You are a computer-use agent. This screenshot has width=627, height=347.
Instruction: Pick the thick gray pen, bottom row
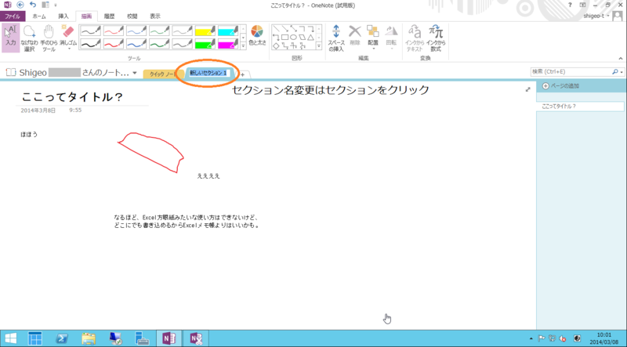[183, 43]
